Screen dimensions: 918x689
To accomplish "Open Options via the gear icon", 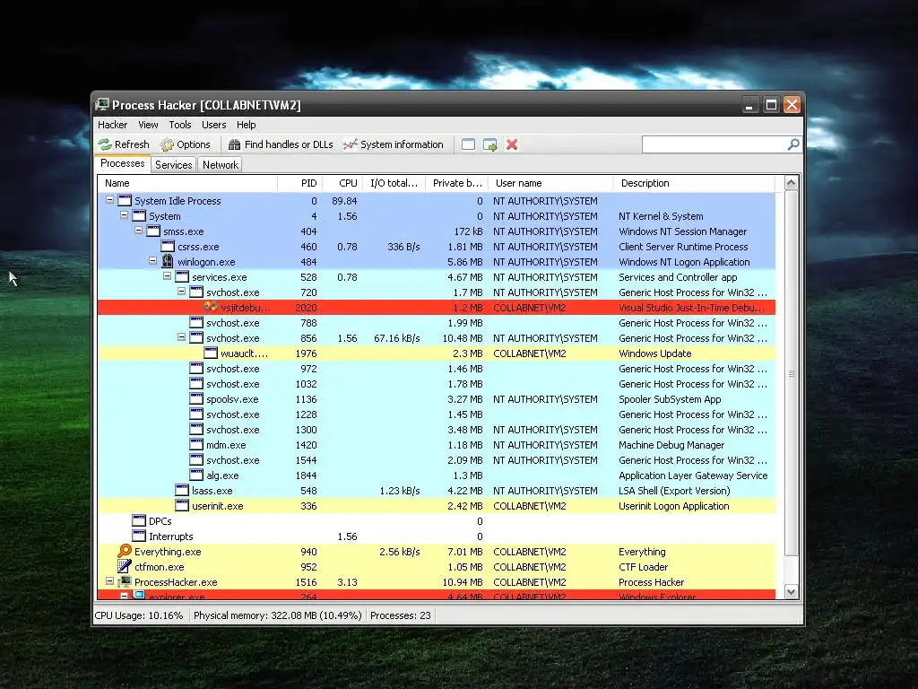I will [x=167, y=144].
